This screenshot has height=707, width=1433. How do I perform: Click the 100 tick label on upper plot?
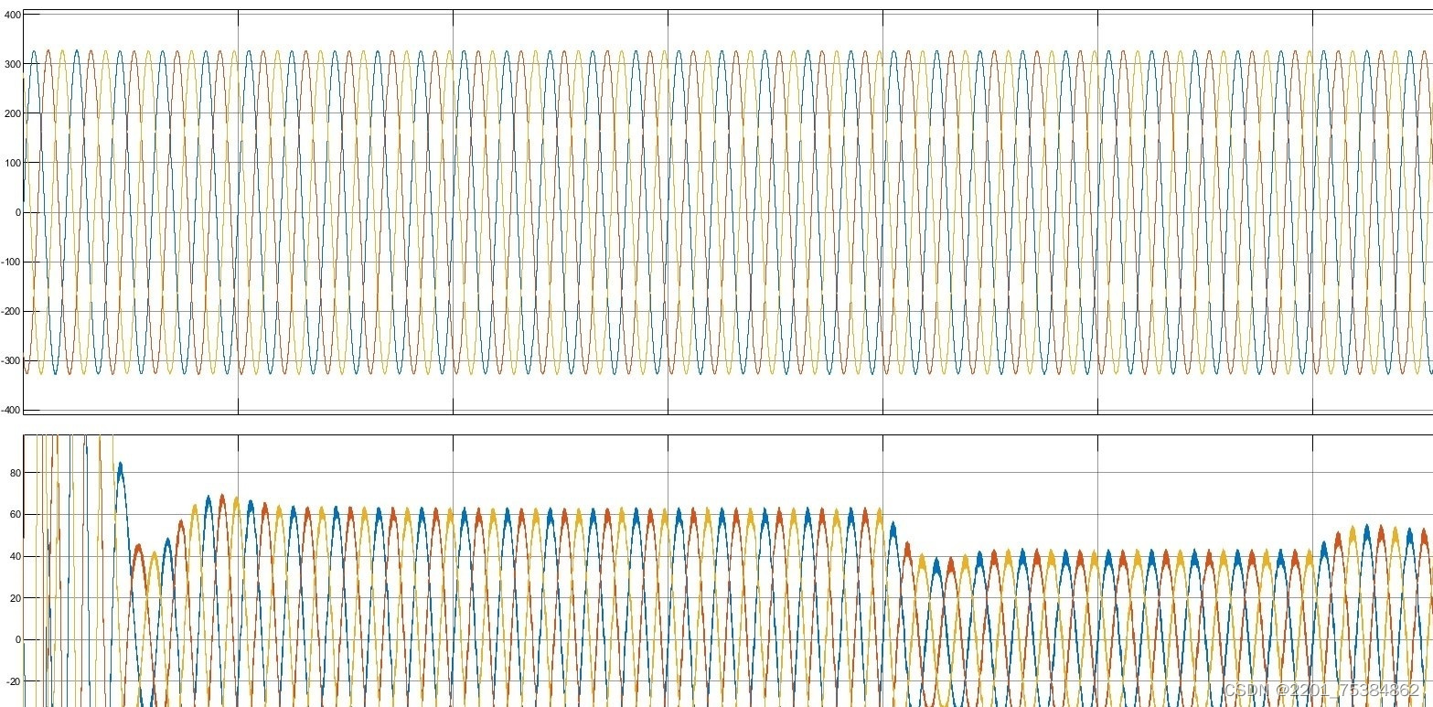11,163
